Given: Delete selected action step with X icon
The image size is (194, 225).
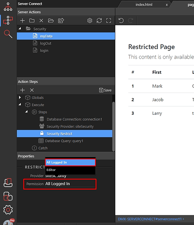Looking at the screenshot, I should [32, 90].
